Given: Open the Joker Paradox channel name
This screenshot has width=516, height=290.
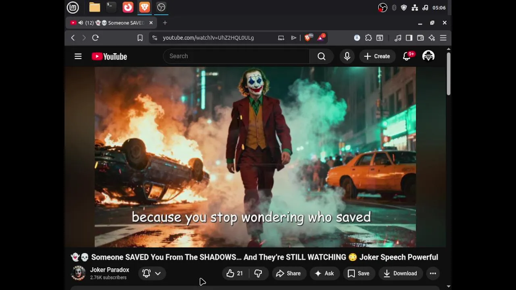Looking at the screenshot, I should [110, 270].
